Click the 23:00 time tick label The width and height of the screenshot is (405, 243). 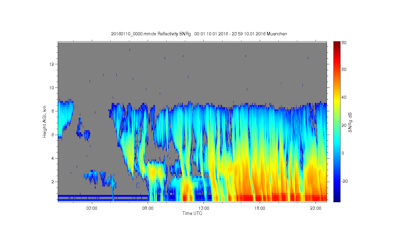pyautogui.click(x=316, y=208)
